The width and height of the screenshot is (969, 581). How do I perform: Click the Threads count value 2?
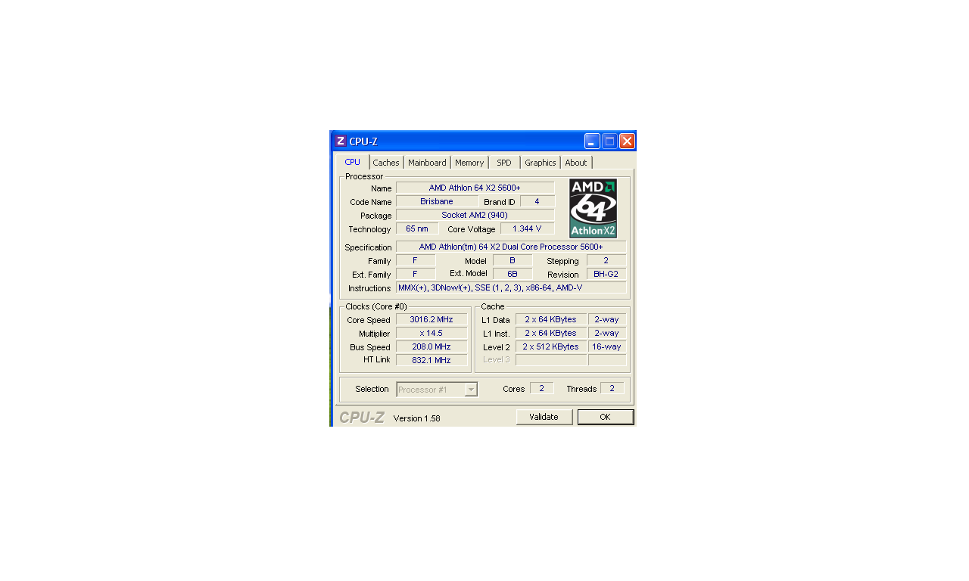(x=612, y=388)
